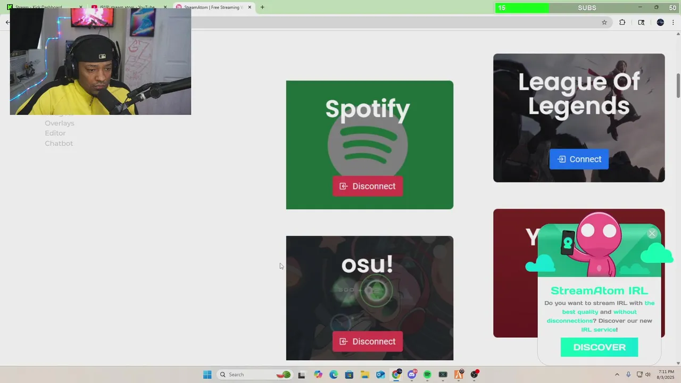Click the green SUBS goal progress bar
This screenshot has height=383, width=681.
point(521,8)
